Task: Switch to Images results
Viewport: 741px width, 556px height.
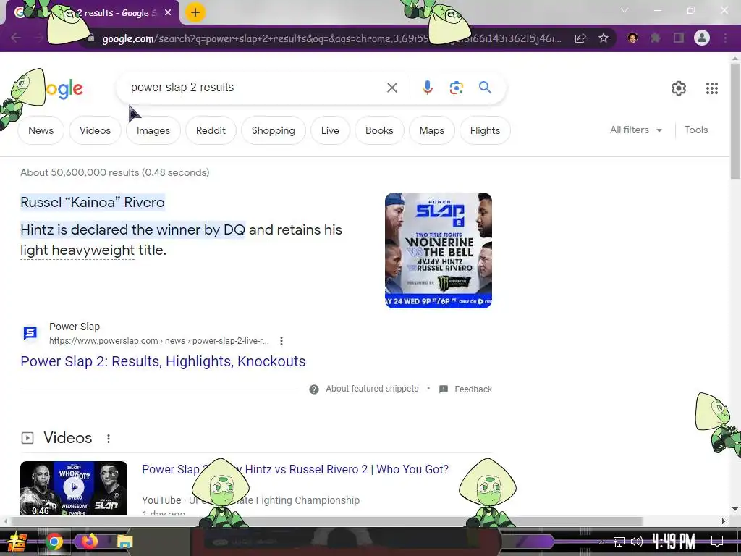Action: point(153,130)
